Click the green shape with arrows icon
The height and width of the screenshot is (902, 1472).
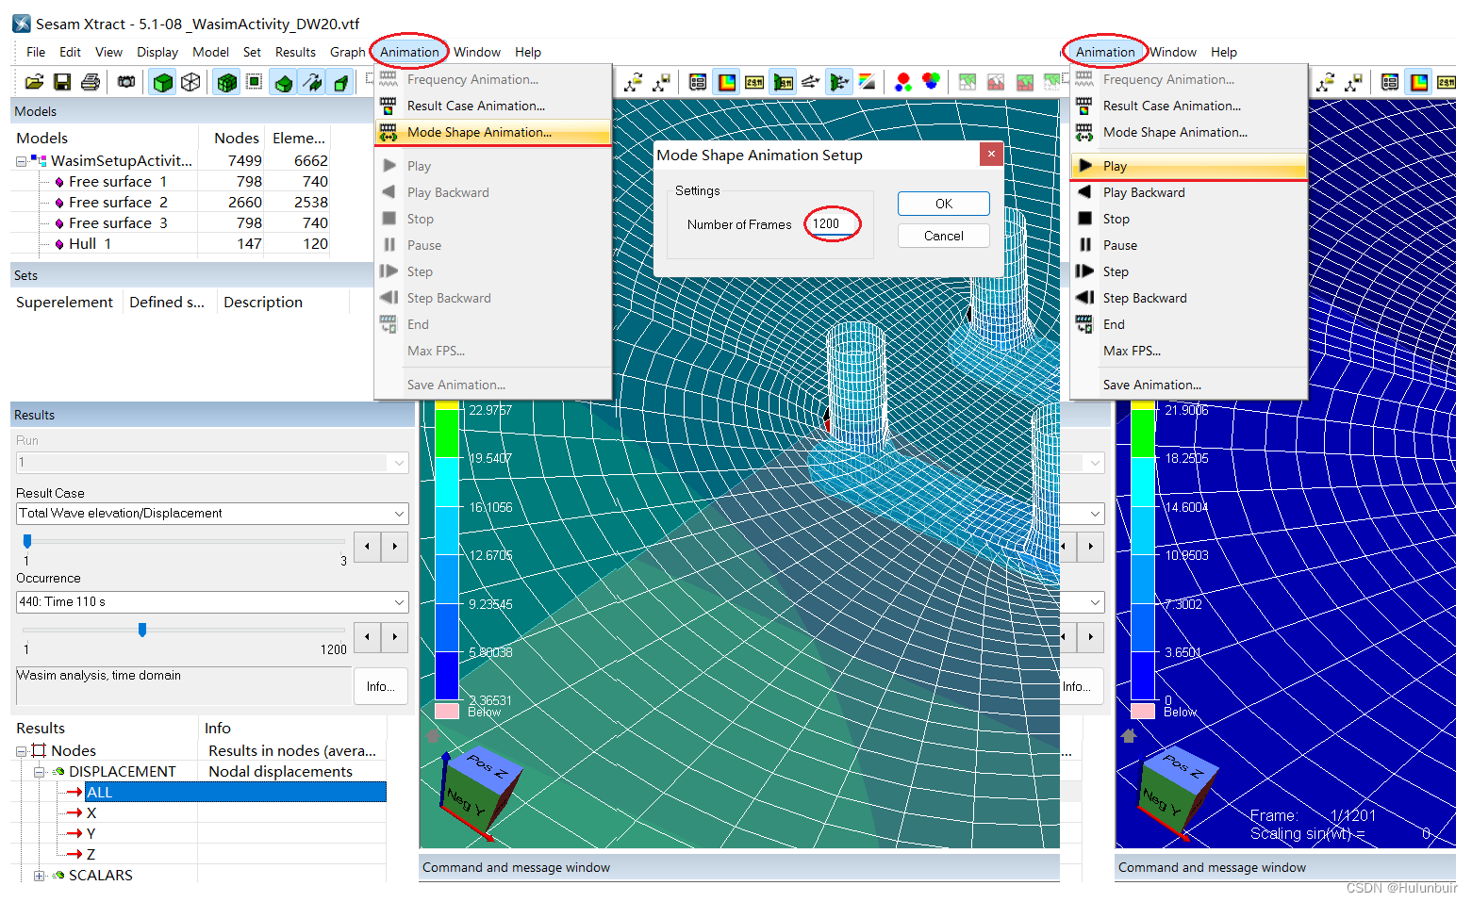[838, 82]
